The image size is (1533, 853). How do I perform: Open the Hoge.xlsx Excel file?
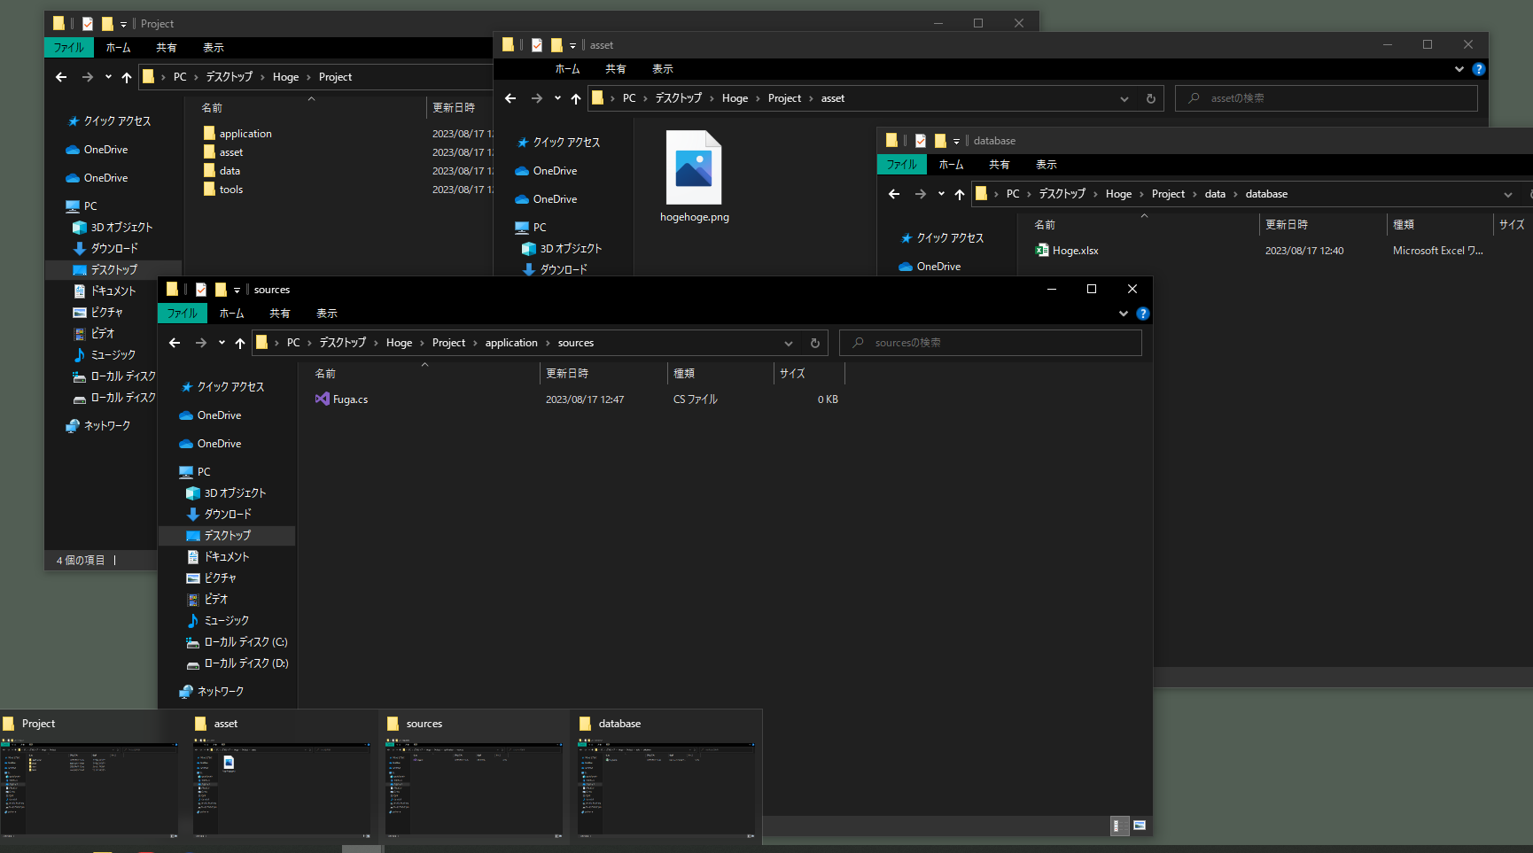(1075, 251)
